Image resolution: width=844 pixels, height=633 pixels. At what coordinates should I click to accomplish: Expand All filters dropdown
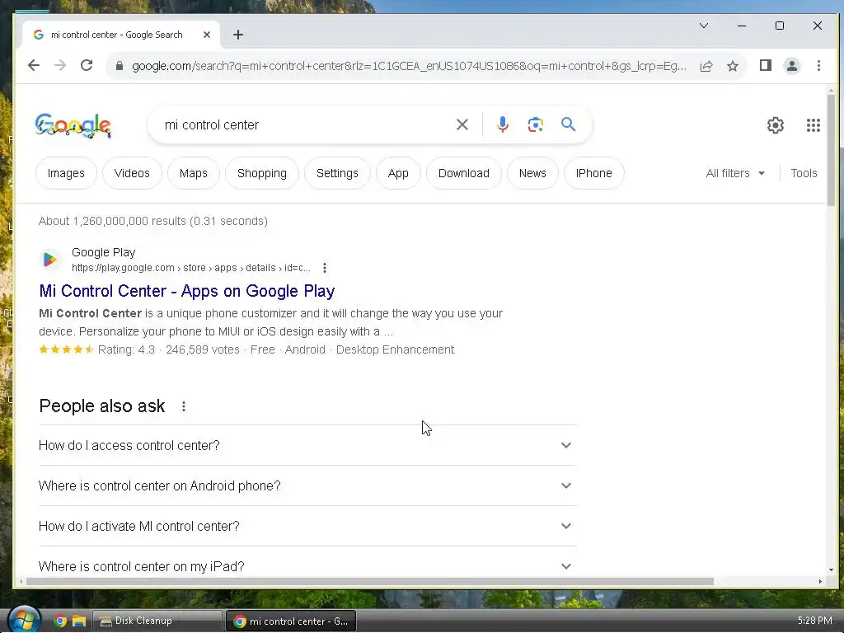[735, 173]
